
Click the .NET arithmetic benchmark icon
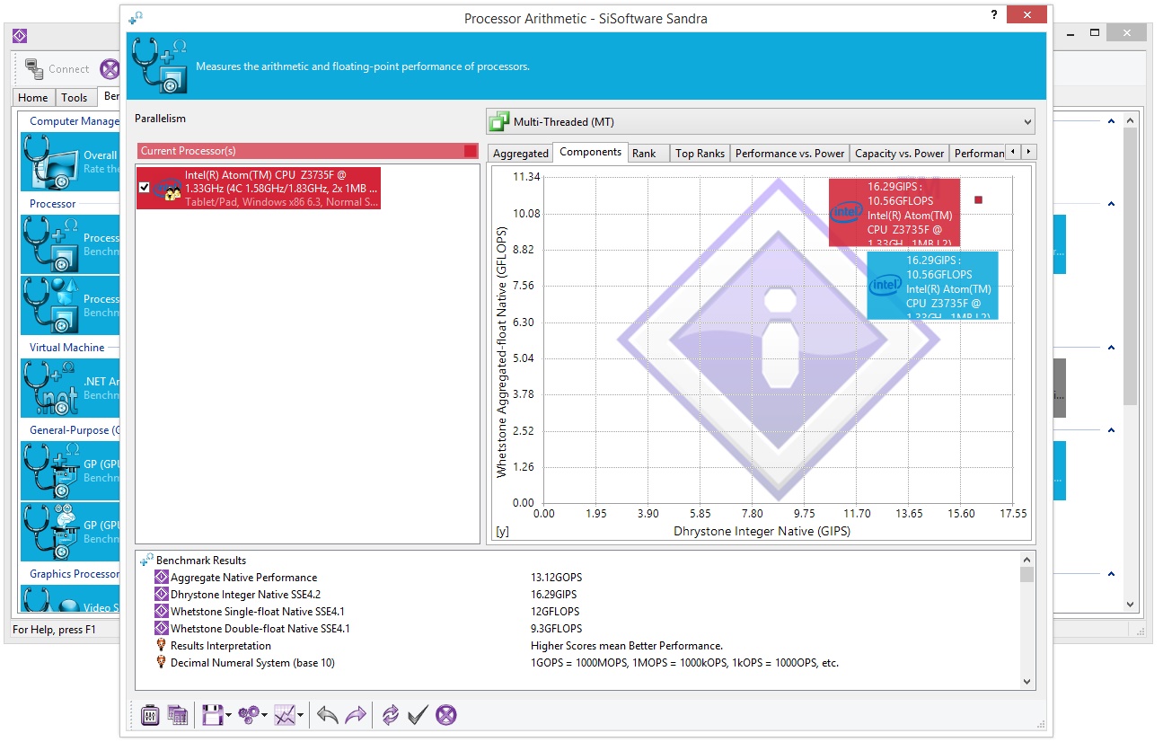(x=51, y=388)
